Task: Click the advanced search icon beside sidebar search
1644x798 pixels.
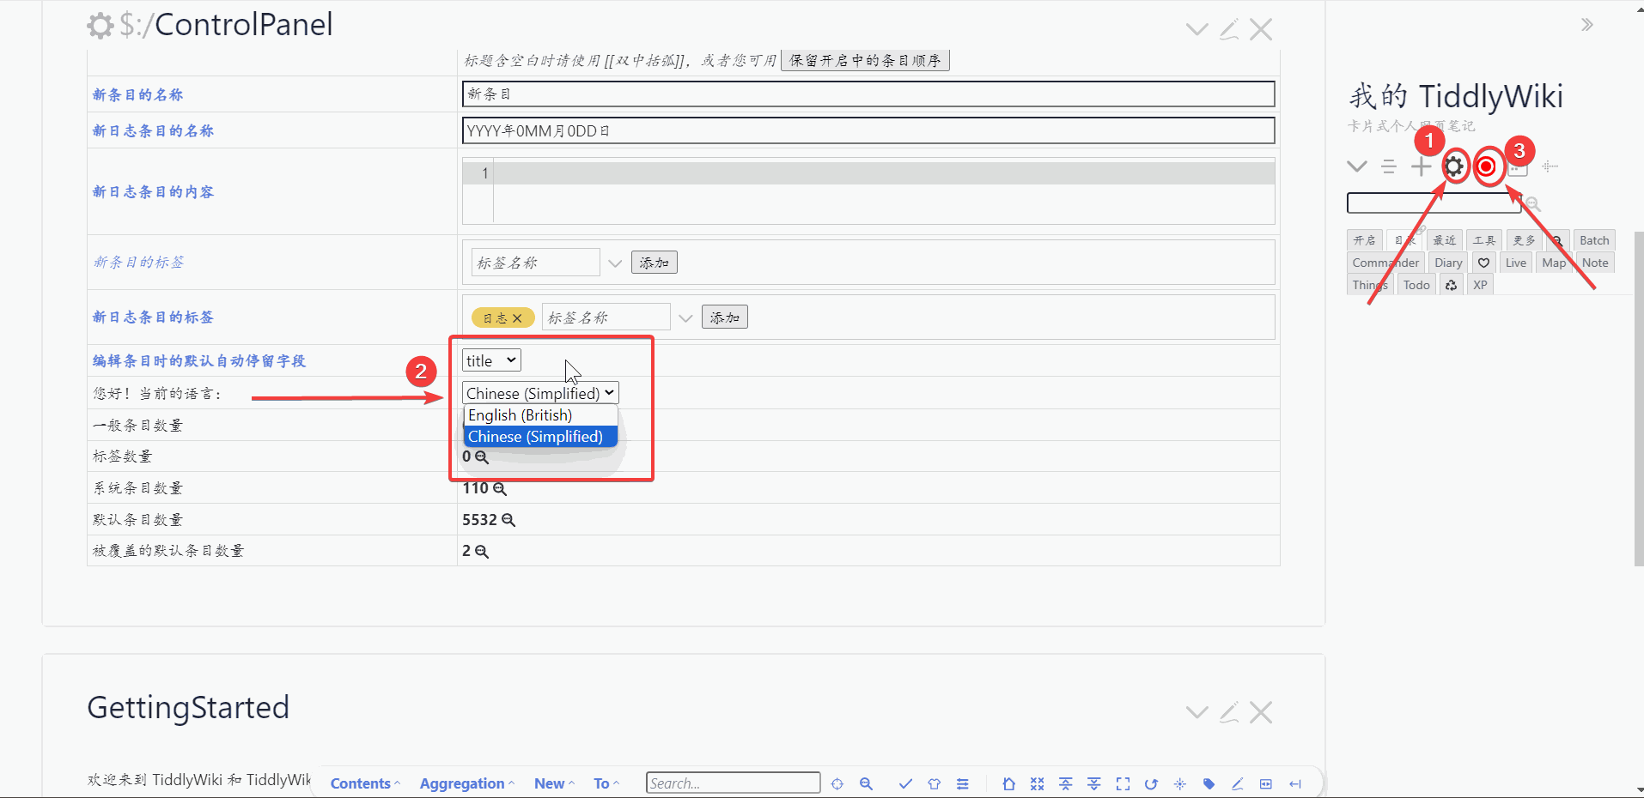Action: (1533, 203)
